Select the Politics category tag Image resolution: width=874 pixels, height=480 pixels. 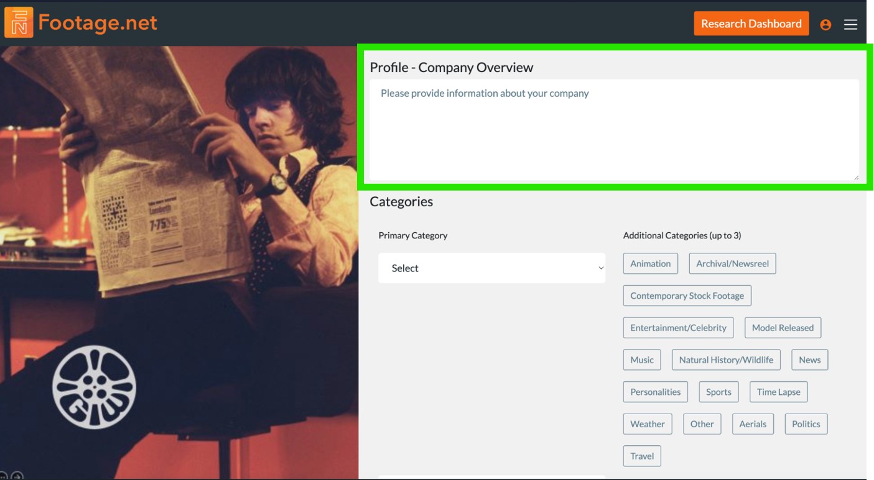[806, 424]
